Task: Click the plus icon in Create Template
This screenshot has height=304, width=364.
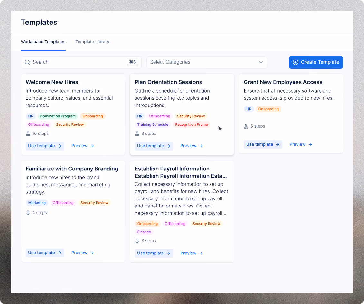Action: (x=295, y=62)
